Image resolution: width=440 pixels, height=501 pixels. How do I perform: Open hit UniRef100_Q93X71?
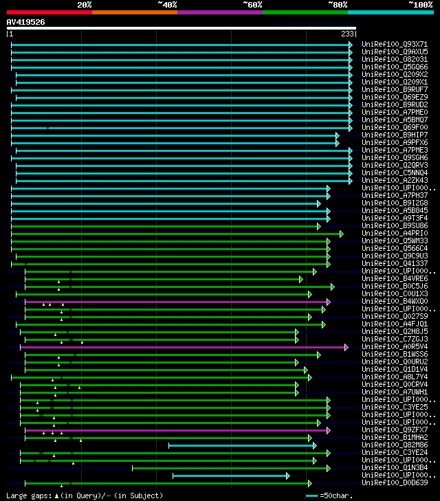(395, 44)
